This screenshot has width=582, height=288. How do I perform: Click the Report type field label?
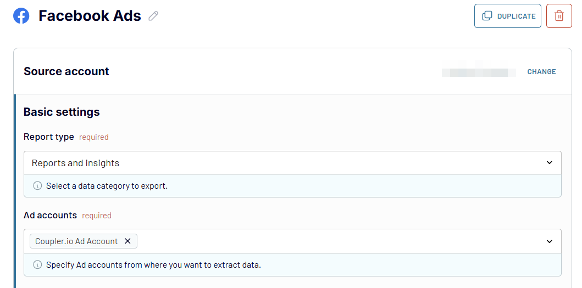[49, 137]
